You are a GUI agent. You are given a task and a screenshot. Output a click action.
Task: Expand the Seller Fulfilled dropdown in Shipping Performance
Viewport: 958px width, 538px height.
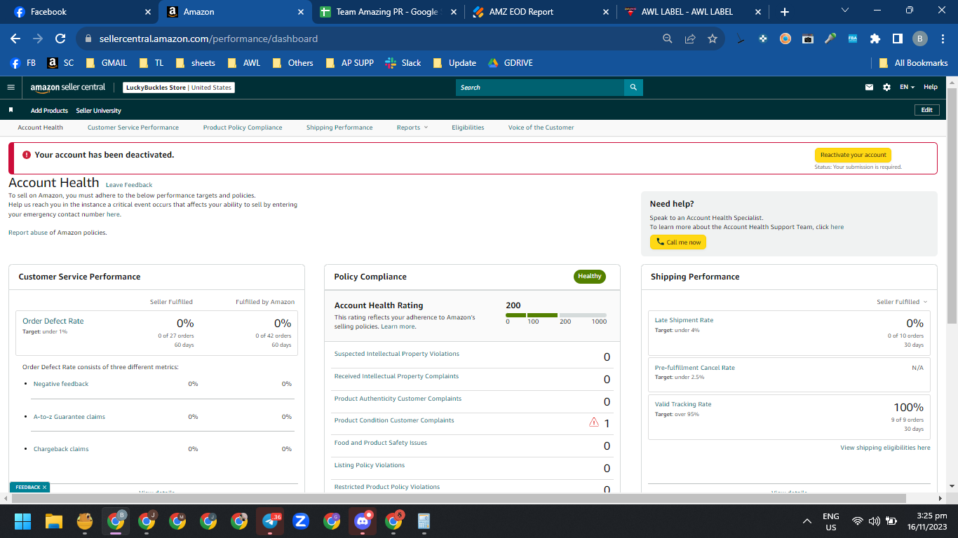pyautogui.click(x=902, y=302)
